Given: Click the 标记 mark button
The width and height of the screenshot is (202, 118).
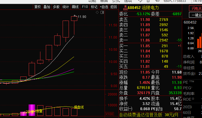Looking at the screenshot, I should click(94, 7).
